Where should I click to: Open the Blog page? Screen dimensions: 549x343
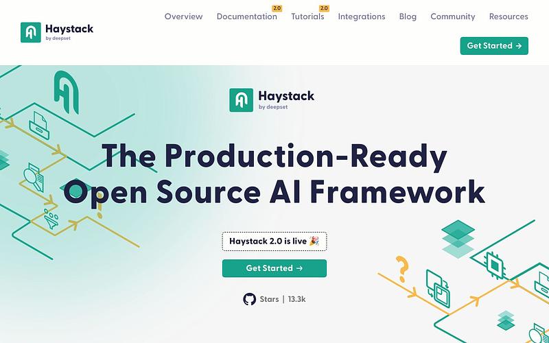[408, 16]
